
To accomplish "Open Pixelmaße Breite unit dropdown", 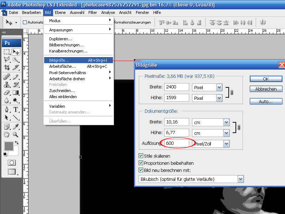I will pyautogui.click(x=219, y=87).
